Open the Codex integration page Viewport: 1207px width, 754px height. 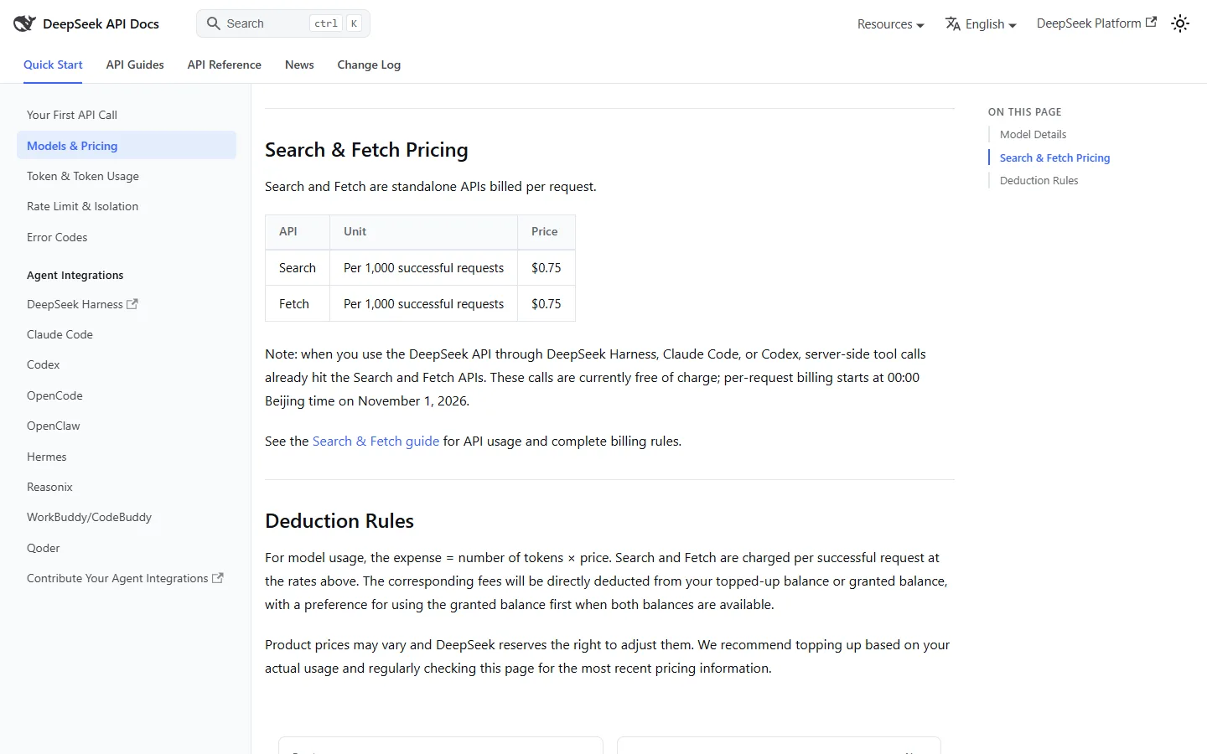127,364
